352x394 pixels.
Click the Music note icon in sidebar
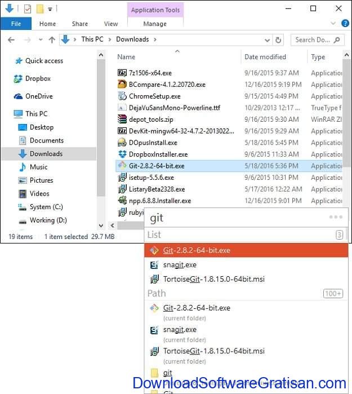click(23, 167)
